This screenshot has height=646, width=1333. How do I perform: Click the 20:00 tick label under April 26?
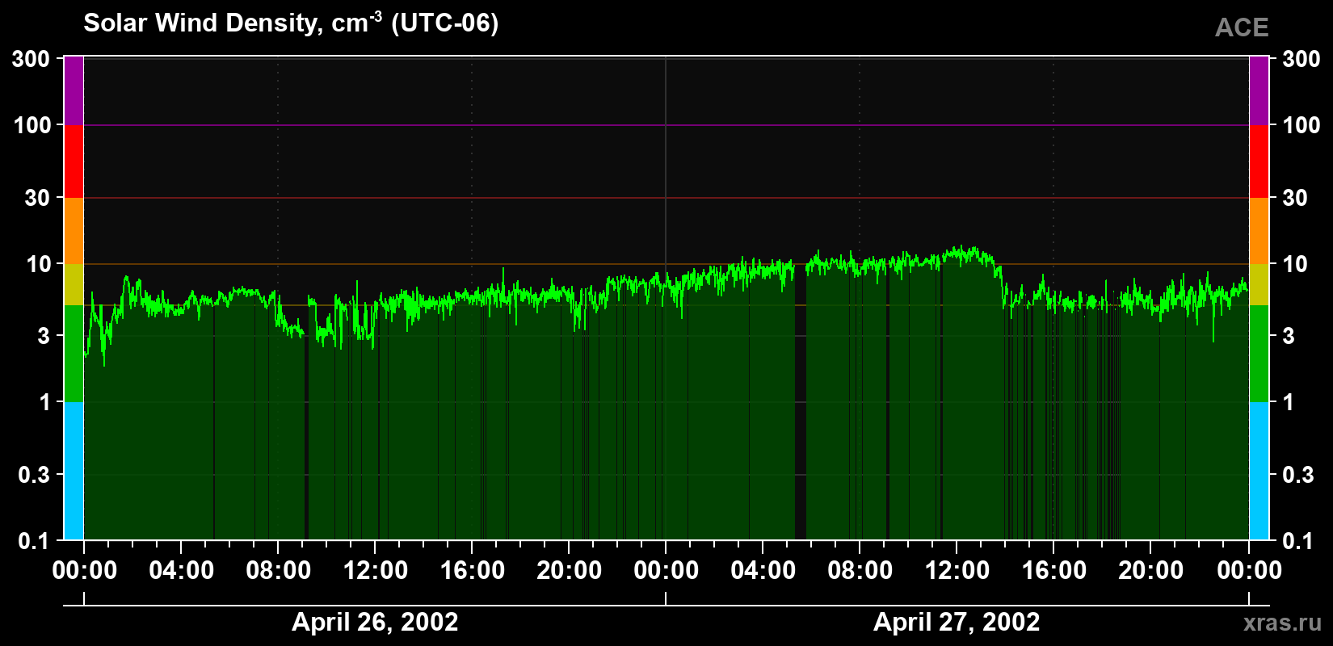(x=570, y=571)
